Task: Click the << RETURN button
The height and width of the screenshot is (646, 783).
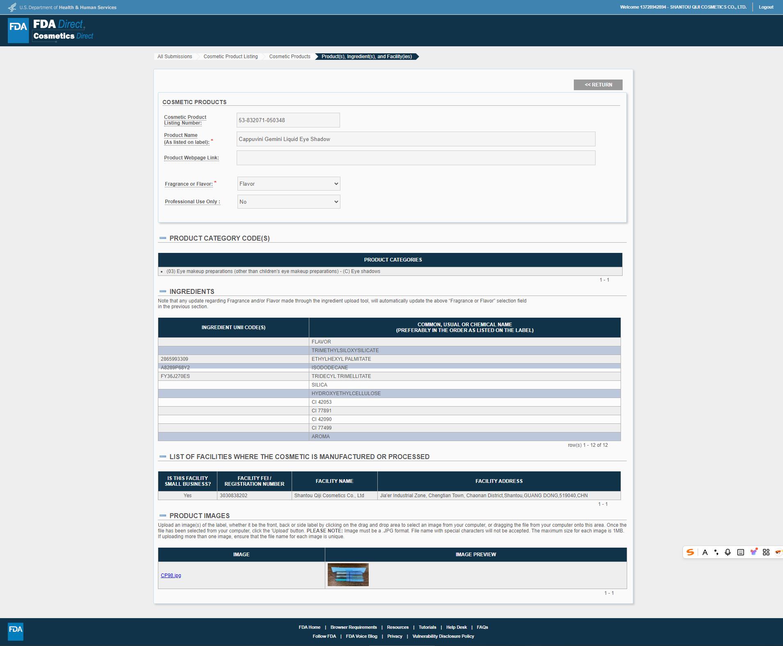Action: (x=598, y=85)
